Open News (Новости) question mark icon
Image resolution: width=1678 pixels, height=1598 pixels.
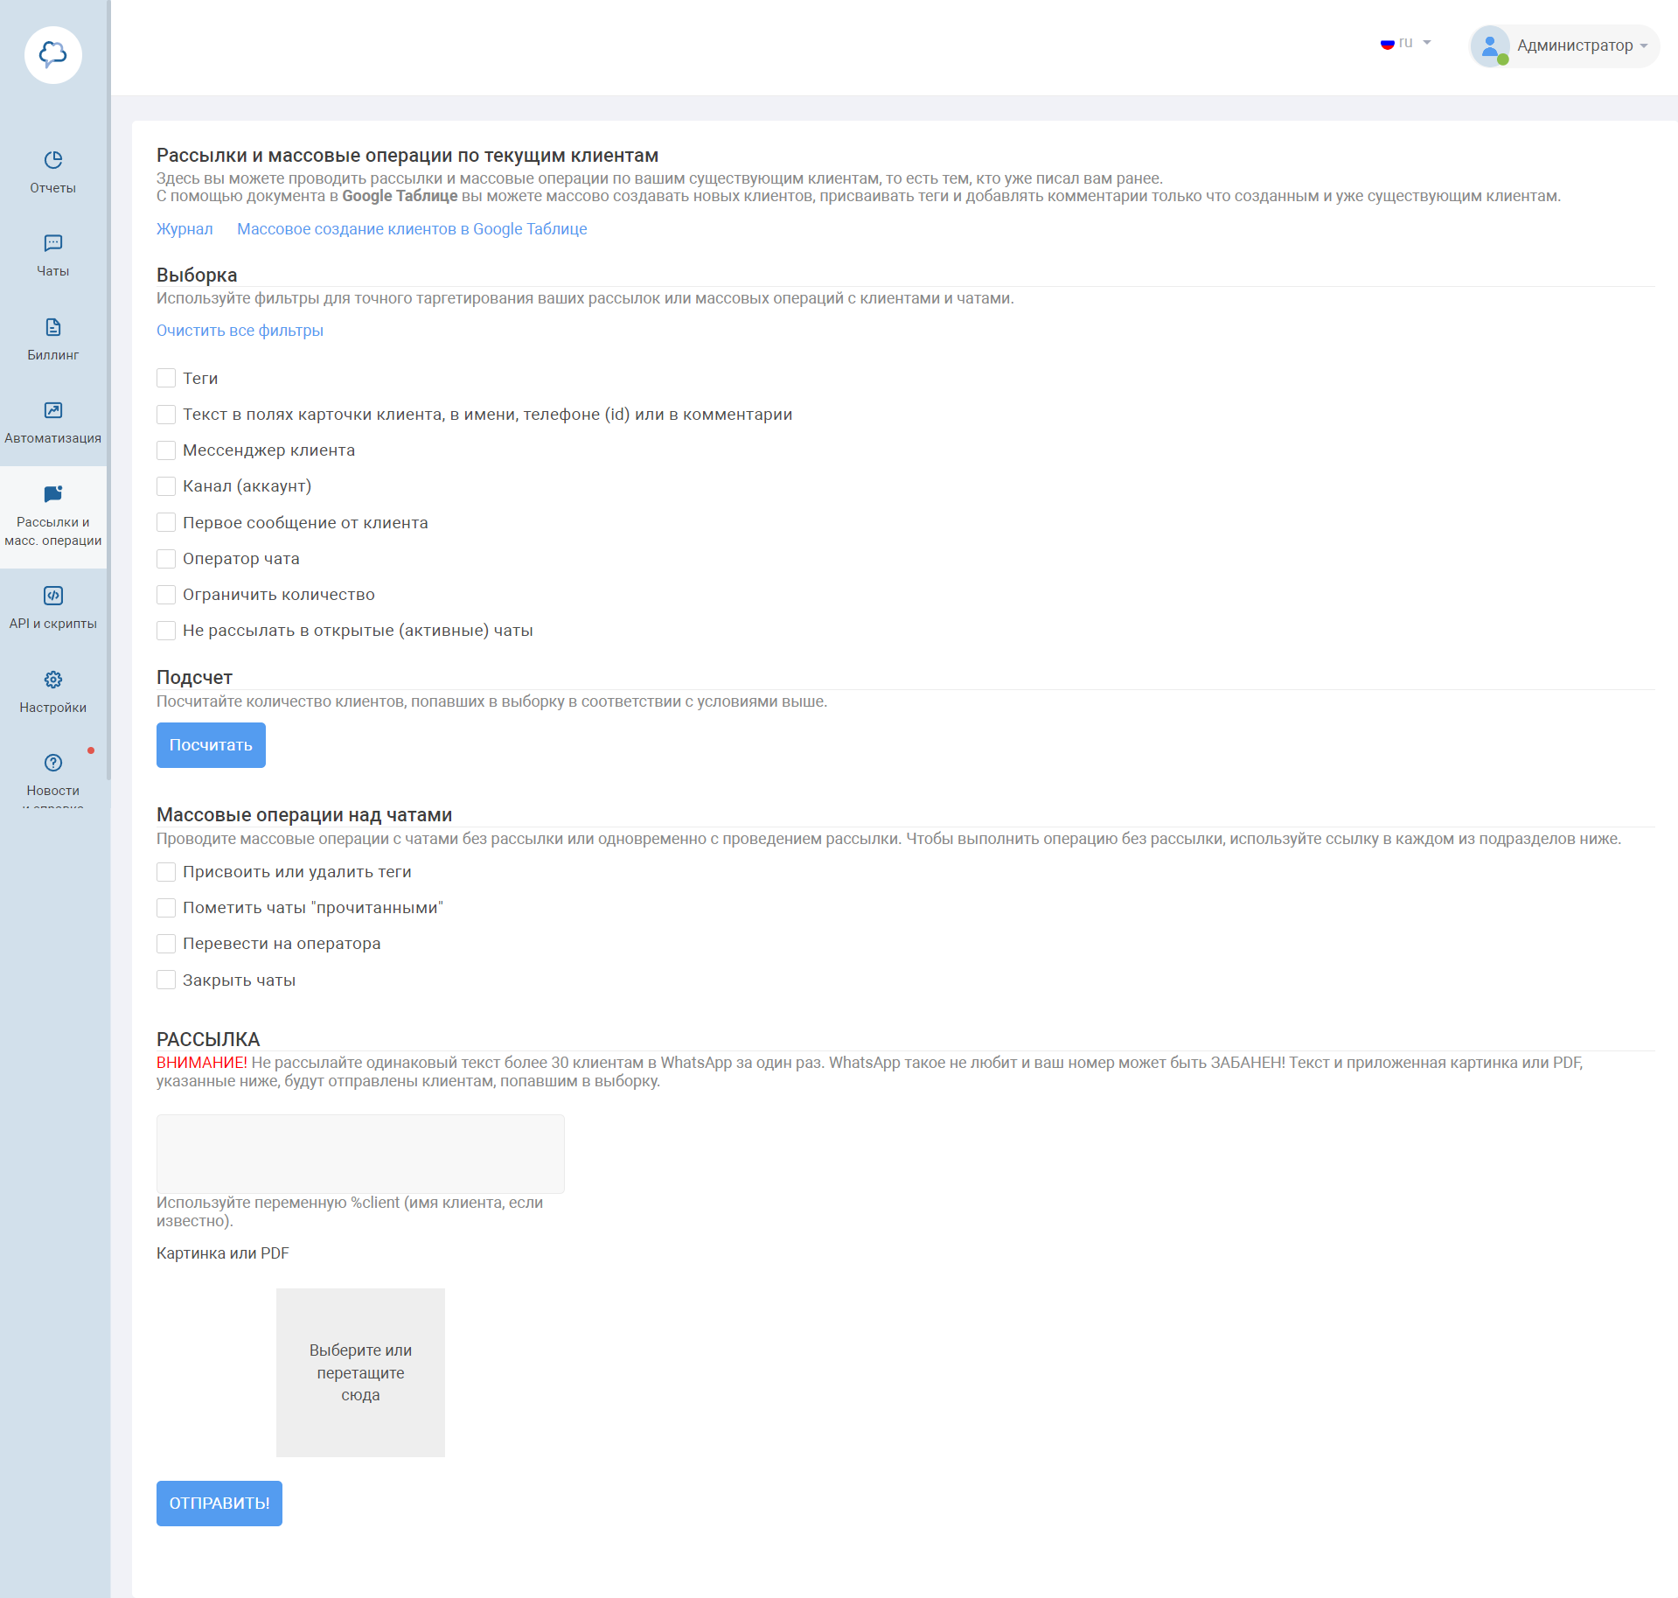click(53, 763)
